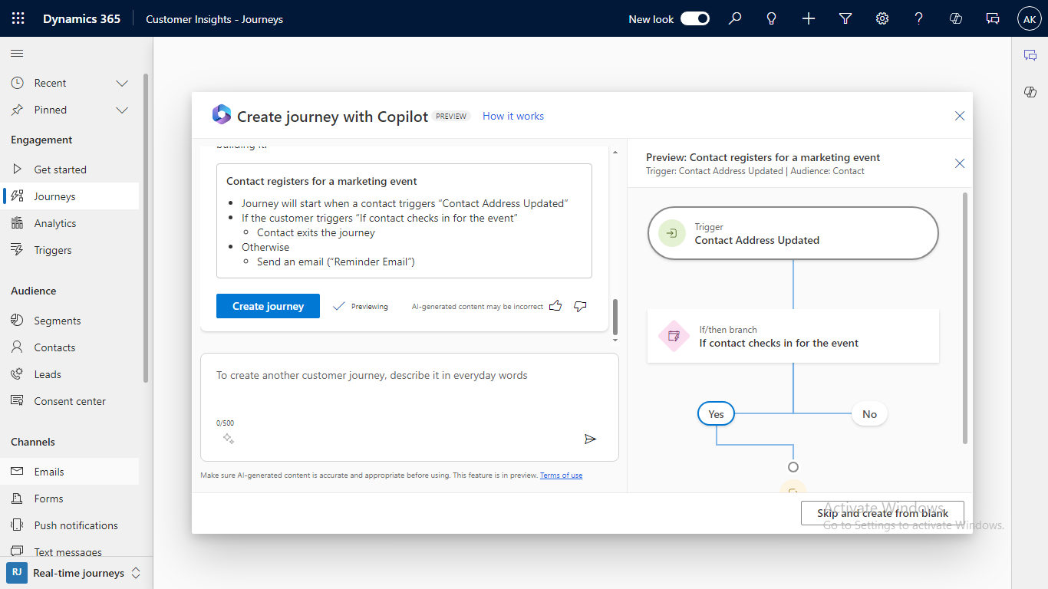Open Dynamics 365 settings gear
Viewport: 1048px width, 589px height.
[x=882, y=18]
